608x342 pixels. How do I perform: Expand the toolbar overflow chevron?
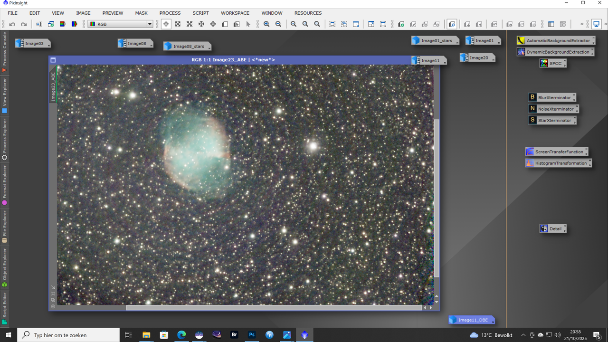(x=582, y=24)
